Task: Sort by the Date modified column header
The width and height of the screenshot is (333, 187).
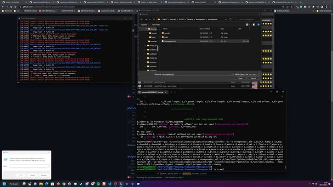Action: [x=204, y=29]
